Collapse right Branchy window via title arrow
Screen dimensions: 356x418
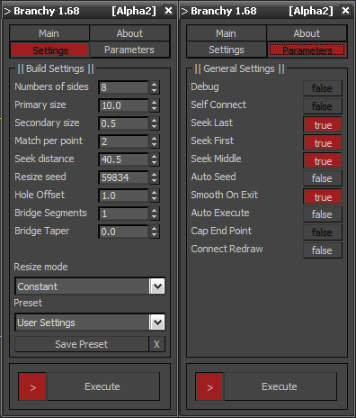[184, 12]
